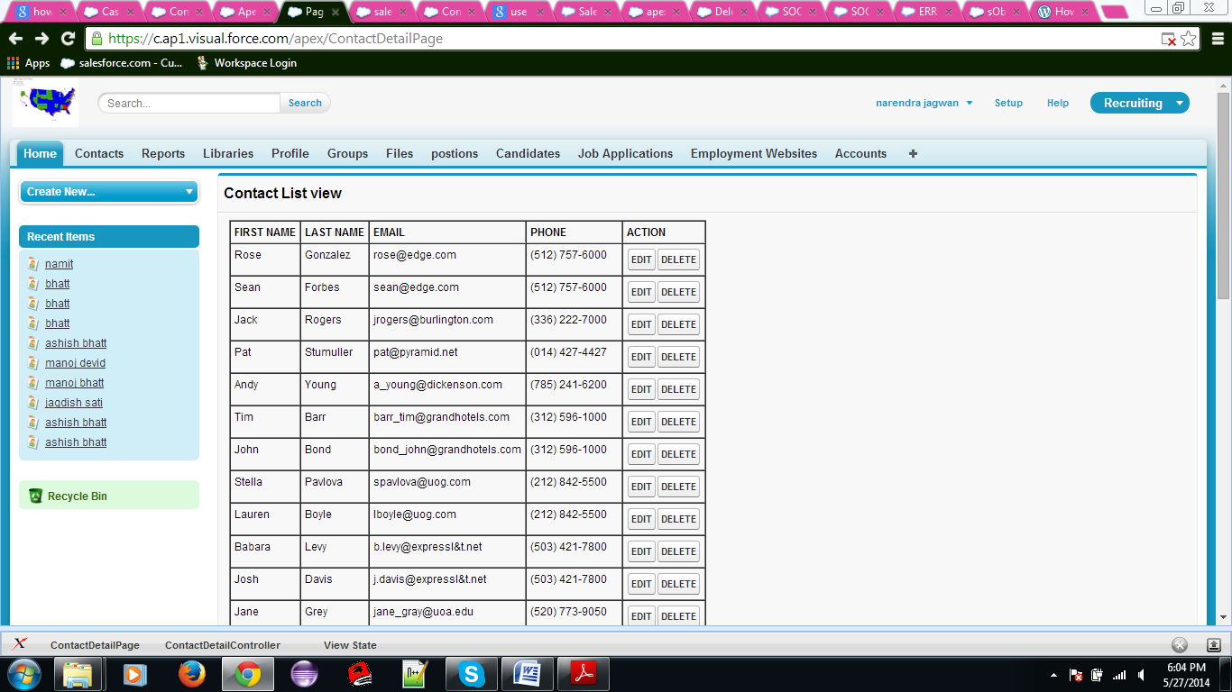Expand the developer console panel arrow

click(1214, 644)
